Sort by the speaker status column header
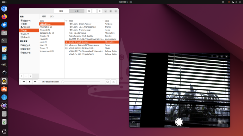The image size is (243, 136). [x=66, y=21]
